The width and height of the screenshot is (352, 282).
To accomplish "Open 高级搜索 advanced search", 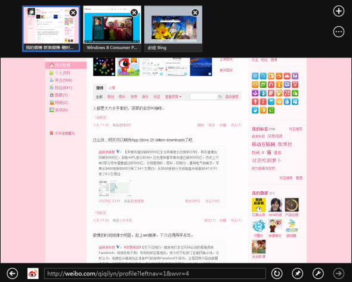I will coord(232,97).
